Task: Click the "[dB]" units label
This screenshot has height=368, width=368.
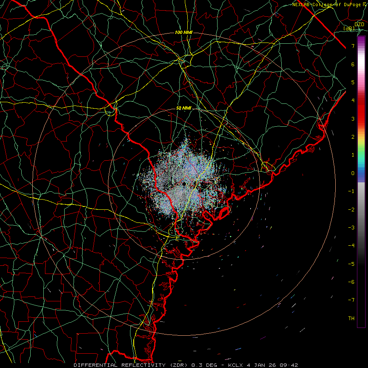Action: coord(349,29)
